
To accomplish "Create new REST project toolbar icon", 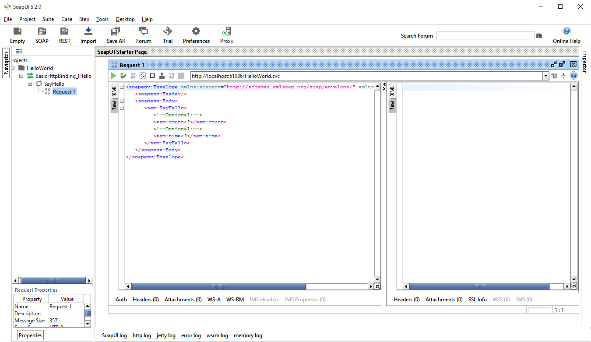I will click(x=64, y=35).
